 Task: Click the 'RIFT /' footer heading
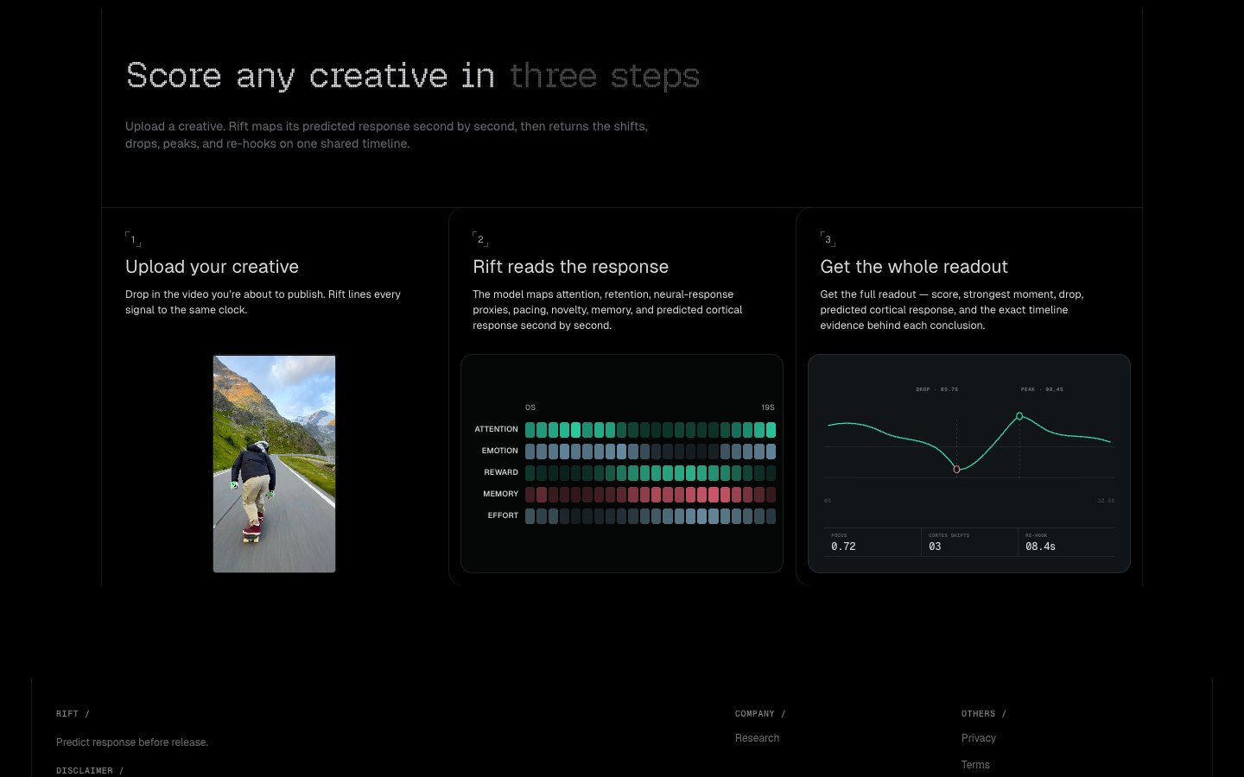point(73,714)
